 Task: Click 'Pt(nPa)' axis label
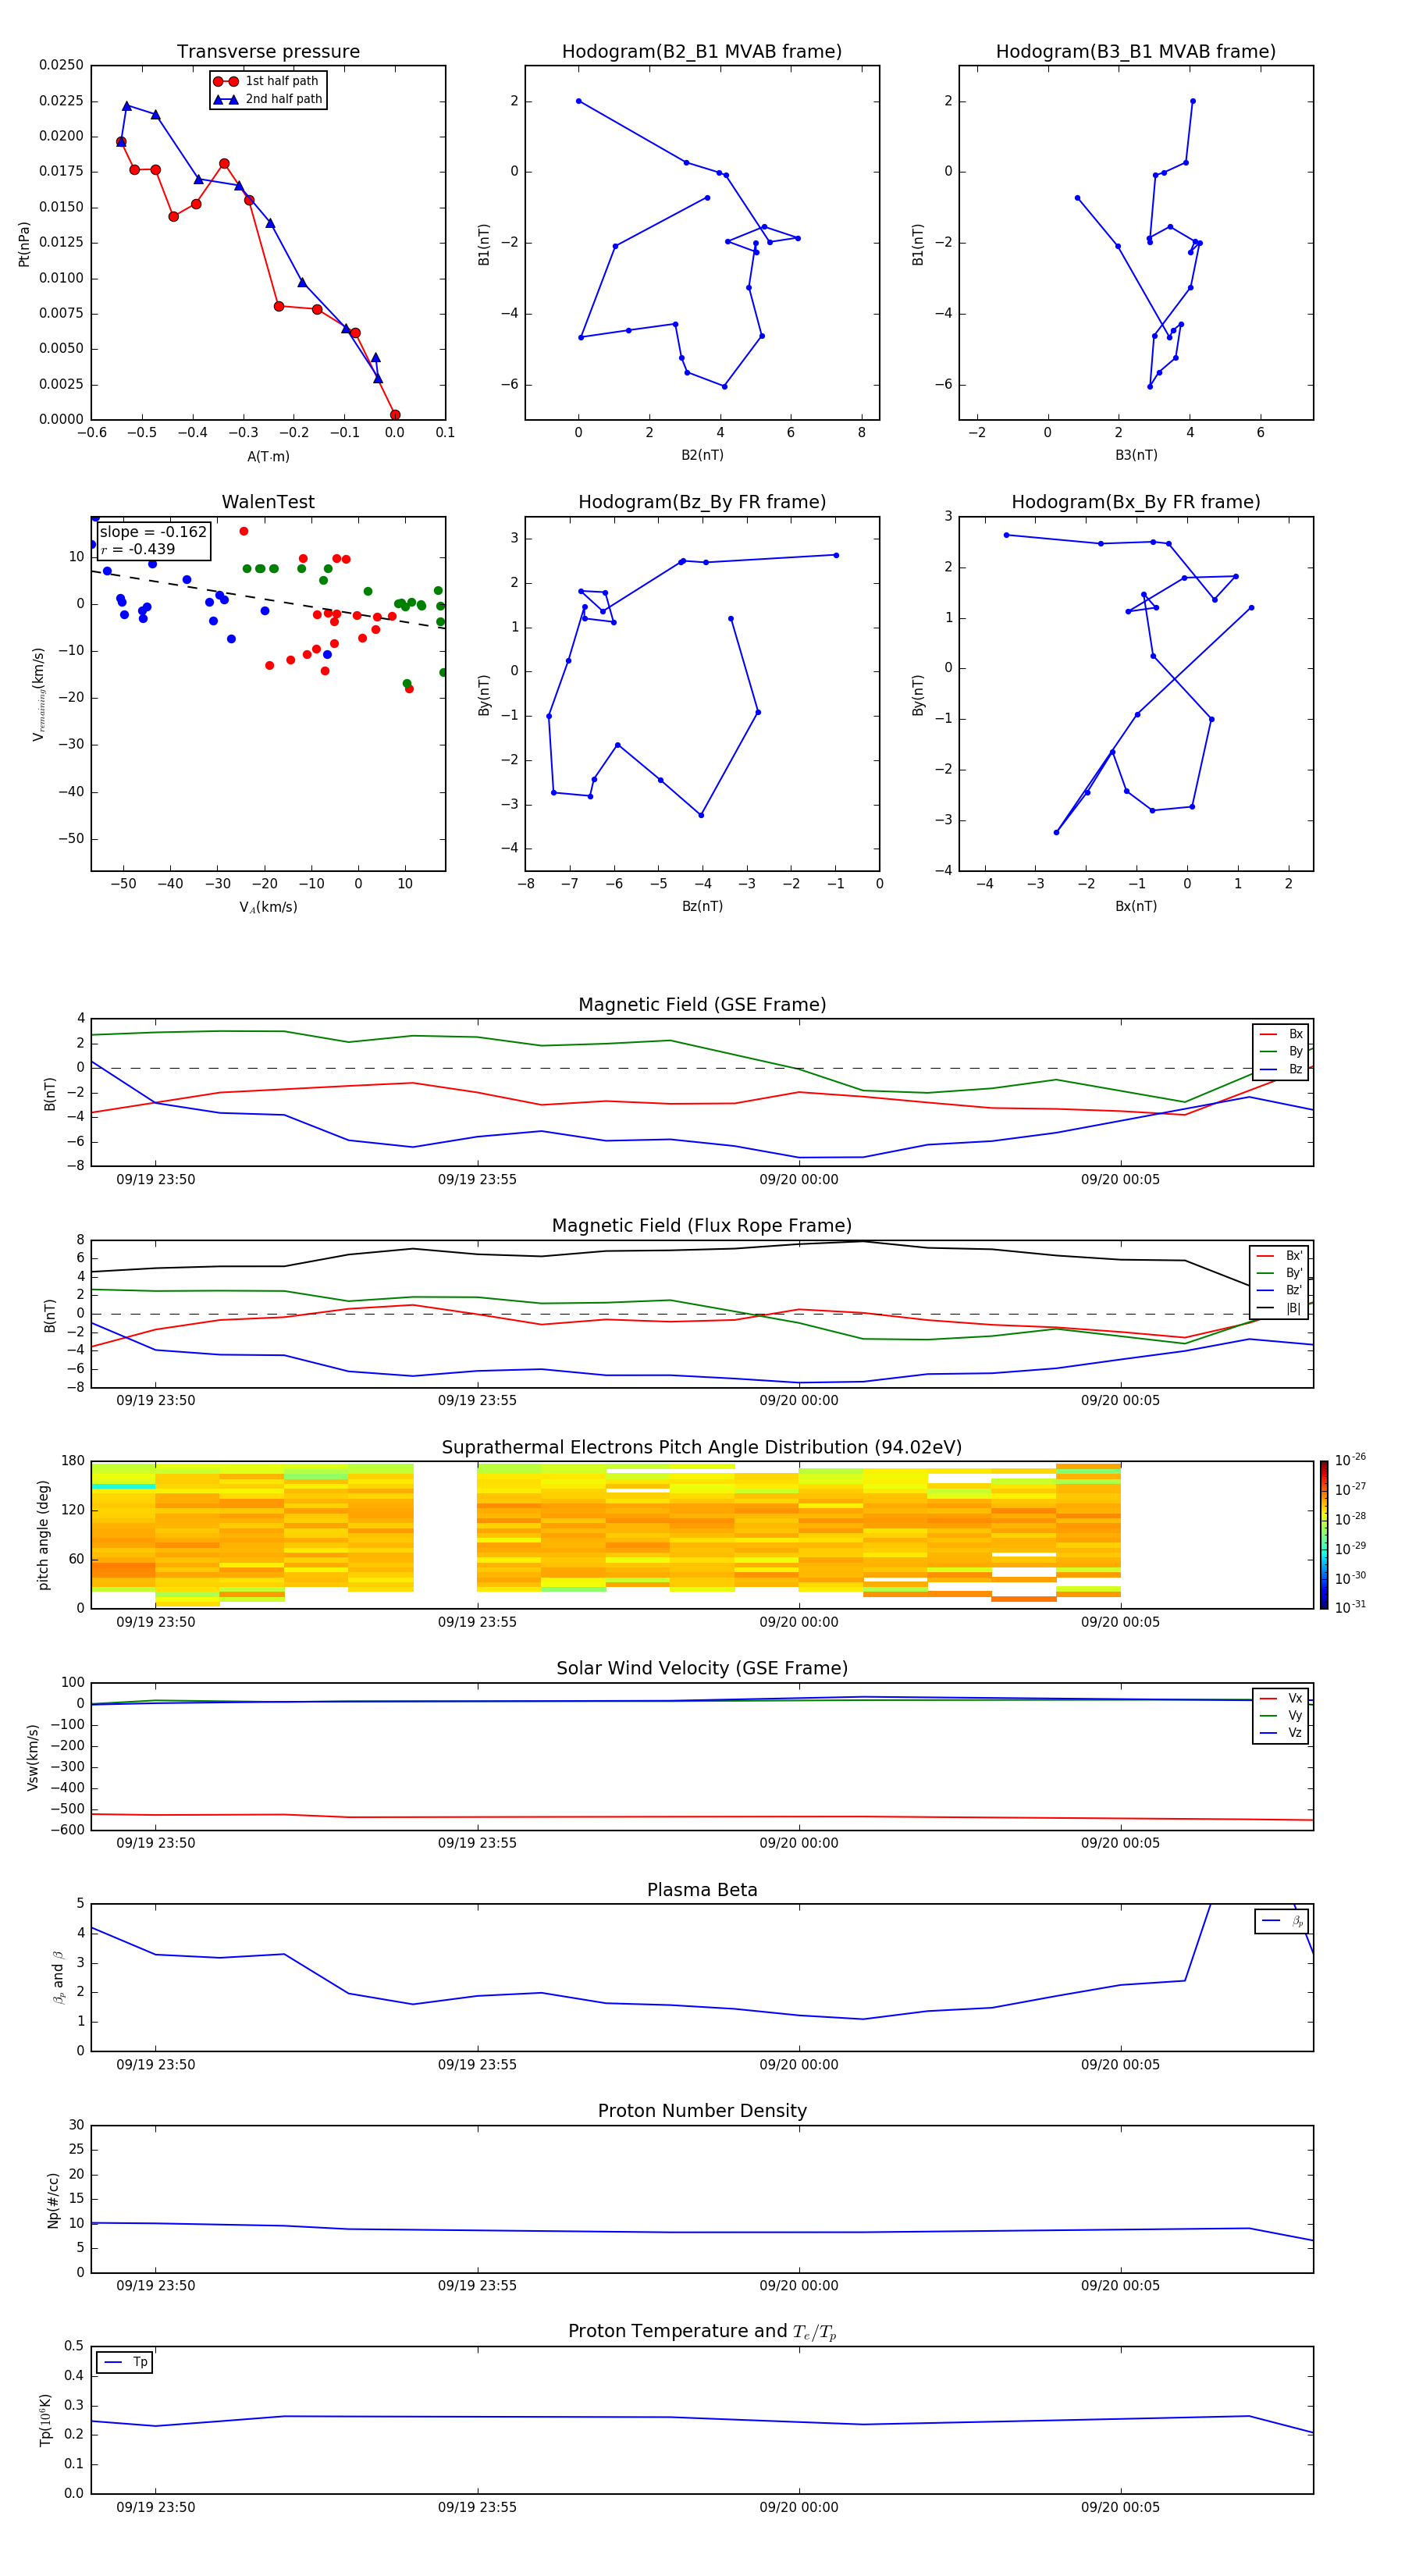[24, 244]
